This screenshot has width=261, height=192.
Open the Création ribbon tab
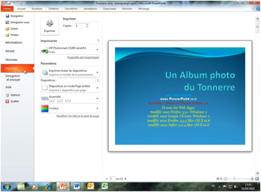pyautogui.click(x=54, y=9)
